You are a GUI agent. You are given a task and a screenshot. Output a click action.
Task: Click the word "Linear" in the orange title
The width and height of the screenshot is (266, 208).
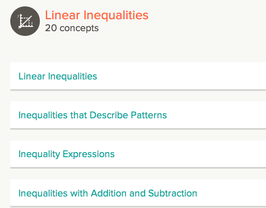pos(62,15)
